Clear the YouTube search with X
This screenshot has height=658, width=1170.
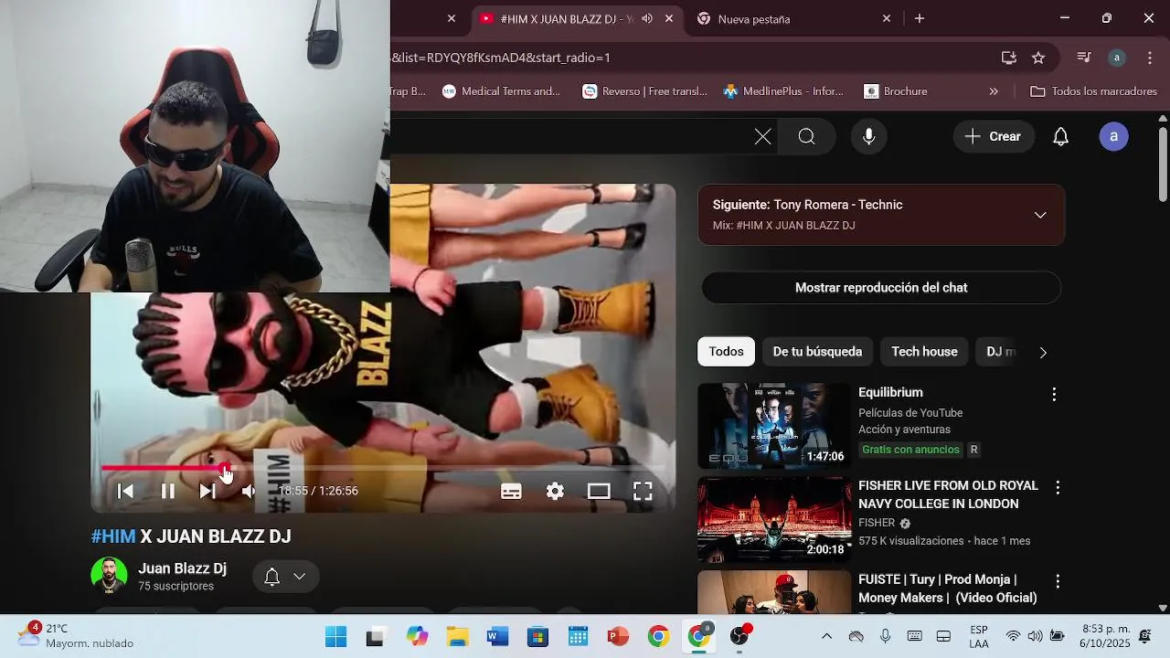click(x=762, y=137)
